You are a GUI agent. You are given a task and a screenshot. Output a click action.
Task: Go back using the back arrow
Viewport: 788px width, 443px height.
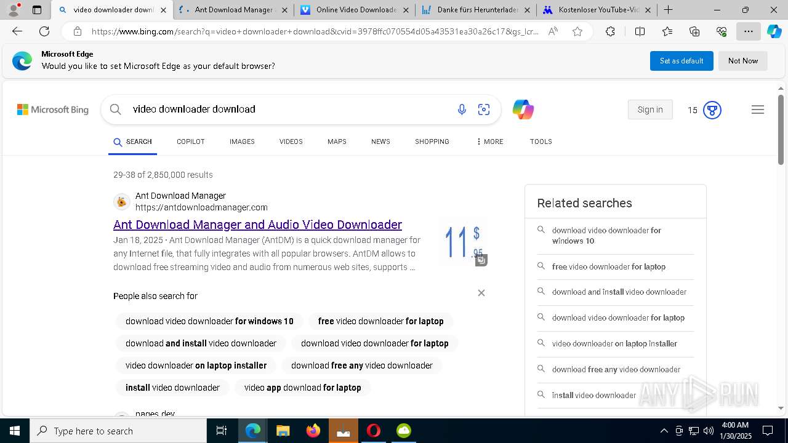(x=17, y=31)
